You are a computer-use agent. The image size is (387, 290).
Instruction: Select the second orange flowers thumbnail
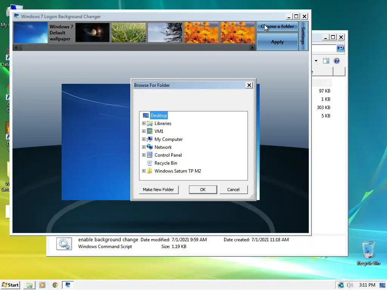point(237,32)
